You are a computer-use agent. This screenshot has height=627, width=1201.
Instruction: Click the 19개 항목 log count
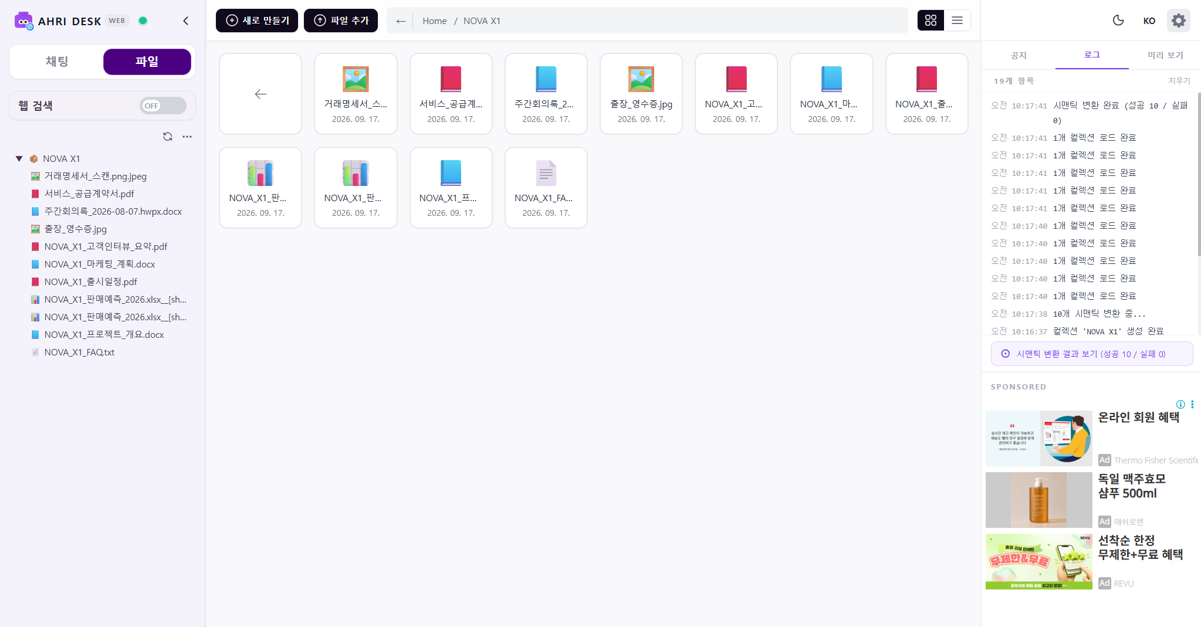coord(1013,81)
